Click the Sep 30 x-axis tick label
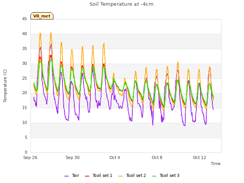Image resolution: width=244 pixels, height=183 pixels. tap(72, 157)
